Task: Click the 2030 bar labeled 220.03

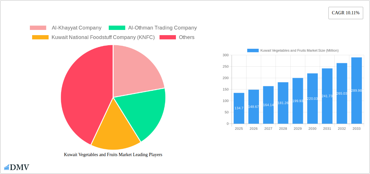Action: coord(313,99)
